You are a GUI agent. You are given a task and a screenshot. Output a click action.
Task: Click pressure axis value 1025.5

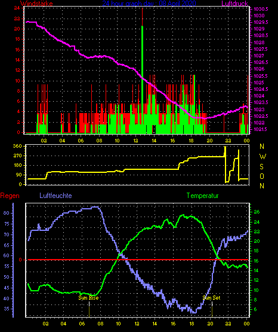click(261, 76)
